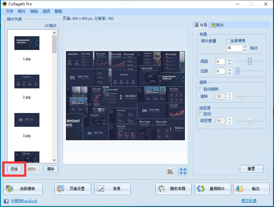Click the CollageIt Pro app icon in title bar
Screen dimensions: 274x207
[4, 4]
